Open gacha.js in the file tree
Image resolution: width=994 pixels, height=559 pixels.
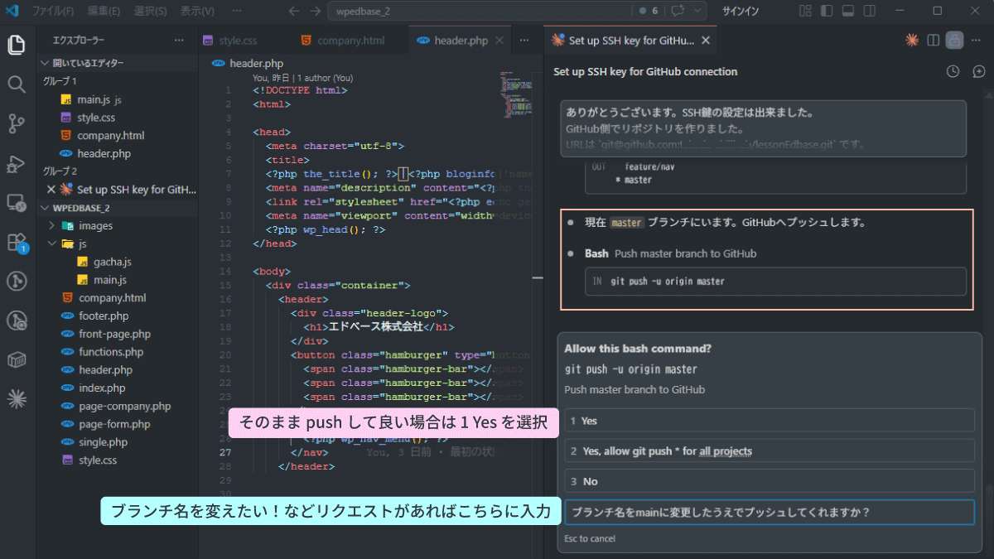point(112,262)
